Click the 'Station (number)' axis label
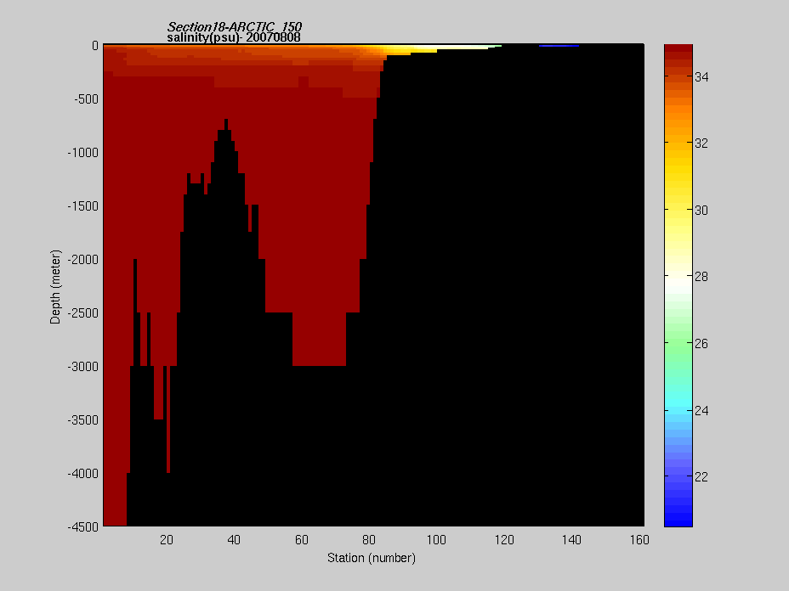Screen dimensions: 789x591 [372, 558]
